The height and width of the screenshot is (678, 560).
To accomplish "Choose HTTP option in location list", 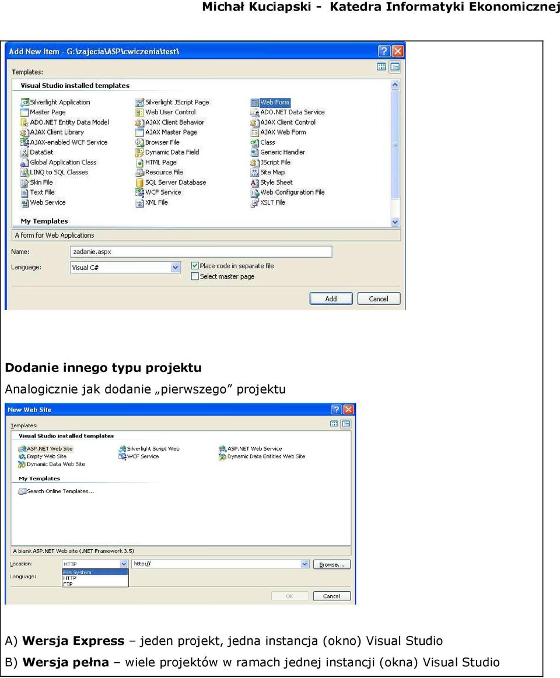I will tap(95, 578).
